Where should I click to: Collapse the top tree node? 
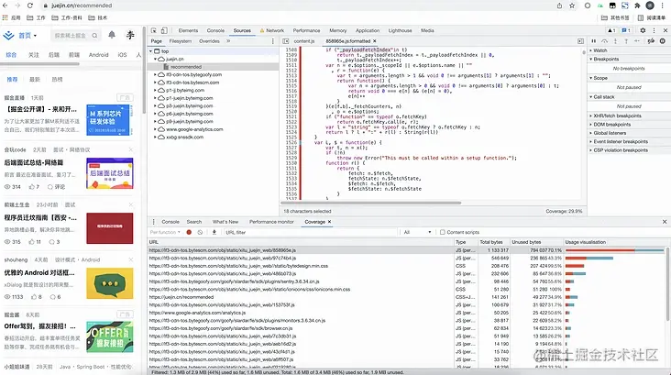click(150, 51)
